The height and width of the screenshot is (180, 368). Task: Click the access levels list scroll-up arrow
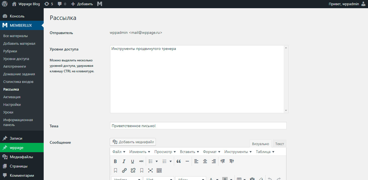point(286,48)
